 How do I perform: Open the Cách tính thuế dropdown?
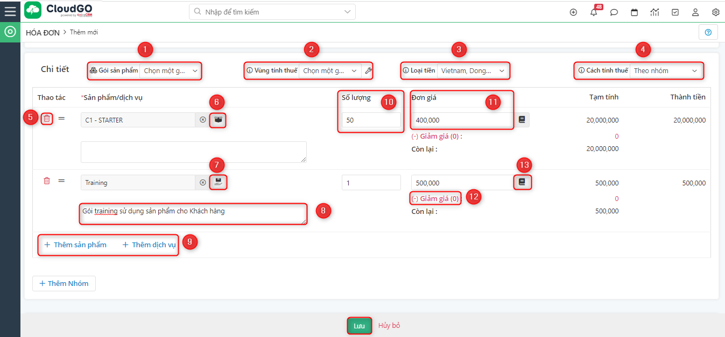point(666,71)
